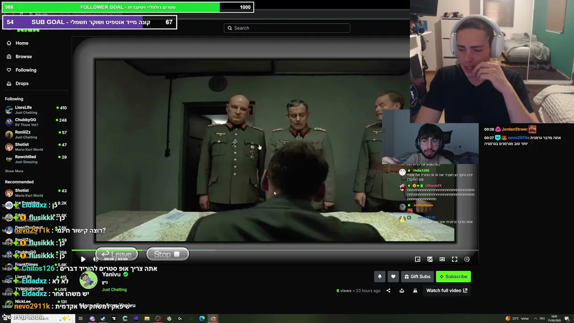
Task: Open Discord from the taskbar
Action: [x=92, y=319]
